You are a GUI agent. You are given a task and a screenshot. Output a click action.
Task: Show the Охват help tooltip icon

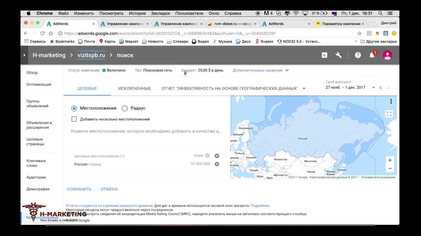pyautogui.click(x=207, y=156)
